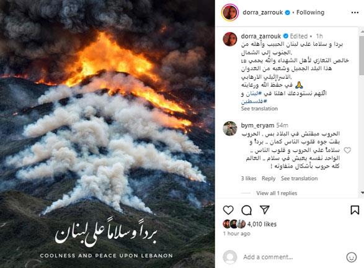Open the dorra_zarrouk username in the header

(263, 12)
